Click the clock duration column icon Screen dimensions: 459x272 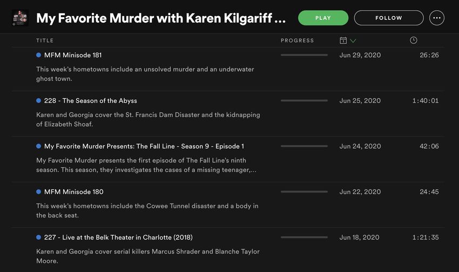(x=413, y=40)
